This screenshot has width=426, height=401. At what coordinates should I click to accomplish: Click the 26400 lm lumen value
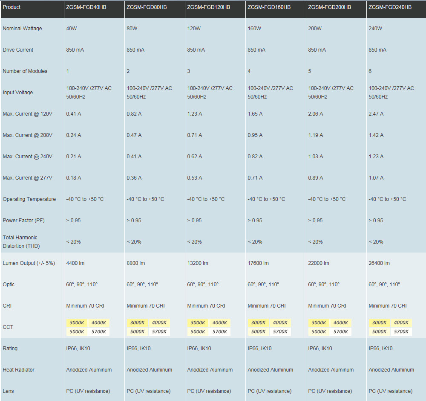[x=379, y=263]
